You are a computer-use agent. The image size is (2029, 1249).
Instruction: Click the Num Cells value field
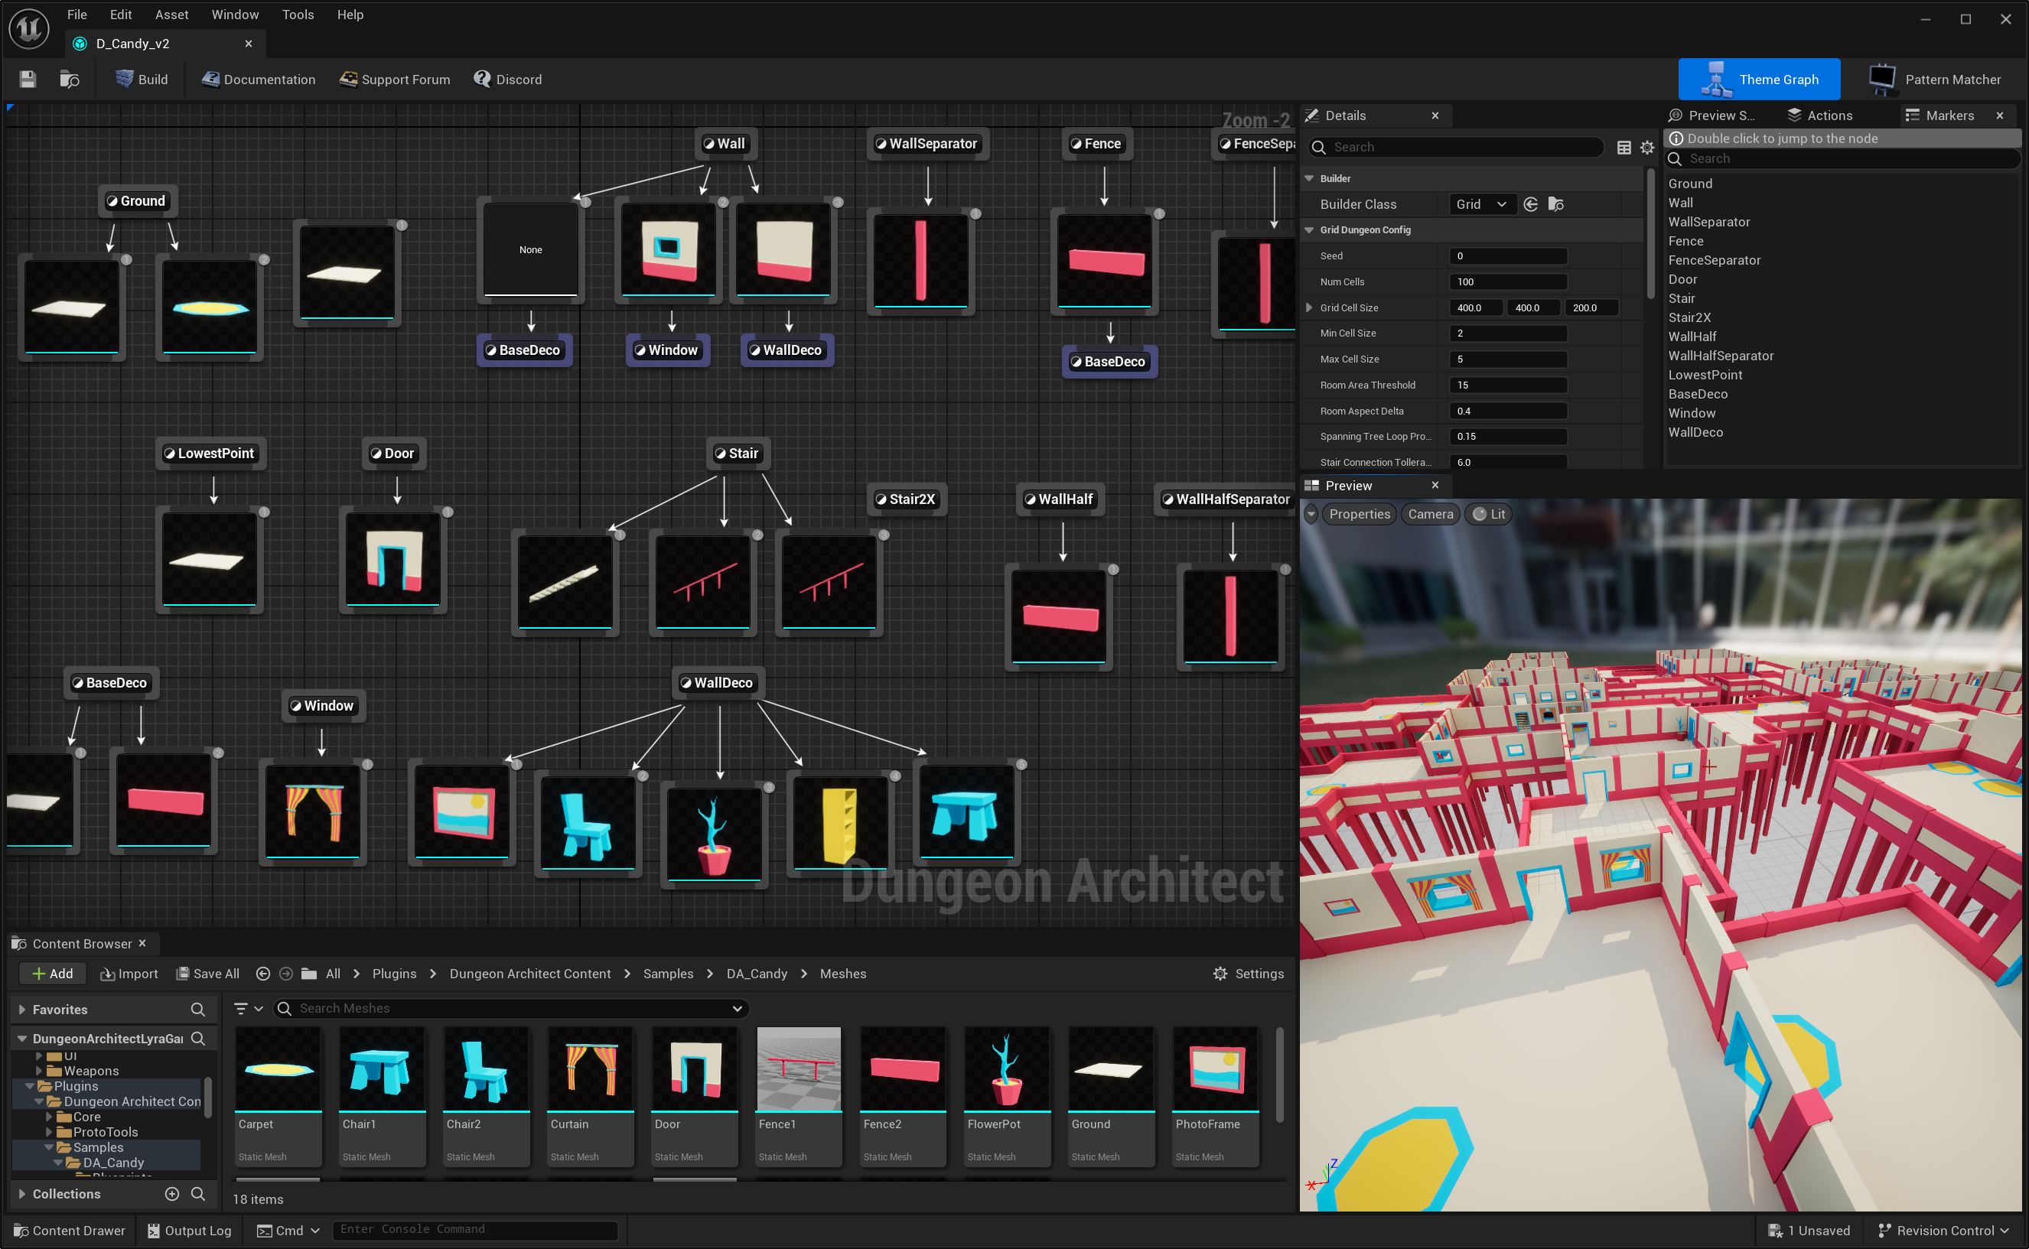pos(1509,281)
